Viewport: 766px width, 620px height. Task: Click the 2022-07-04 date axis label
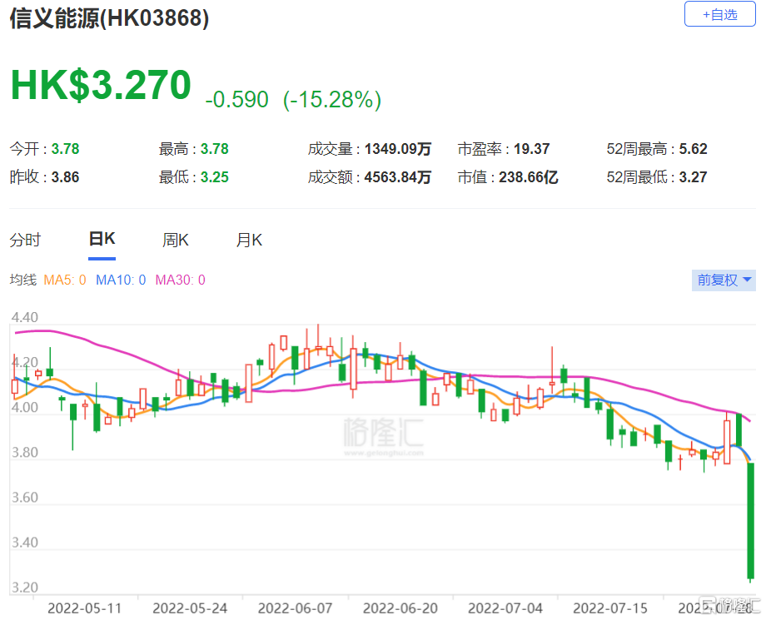pos(505,608)
